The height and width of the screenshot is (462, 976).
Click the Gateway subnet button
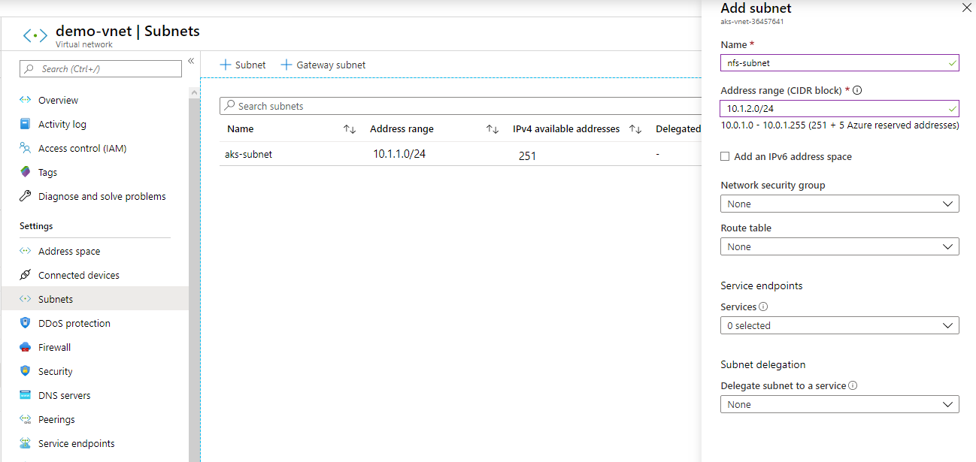323,65
